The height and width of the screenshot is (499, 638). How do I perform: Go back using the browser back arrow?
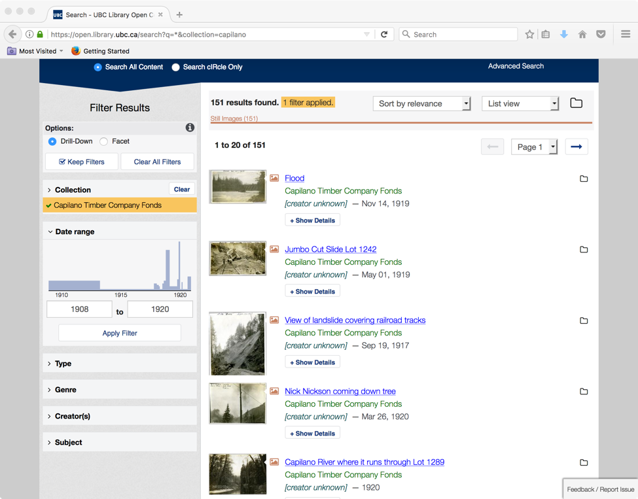point(12,34)
